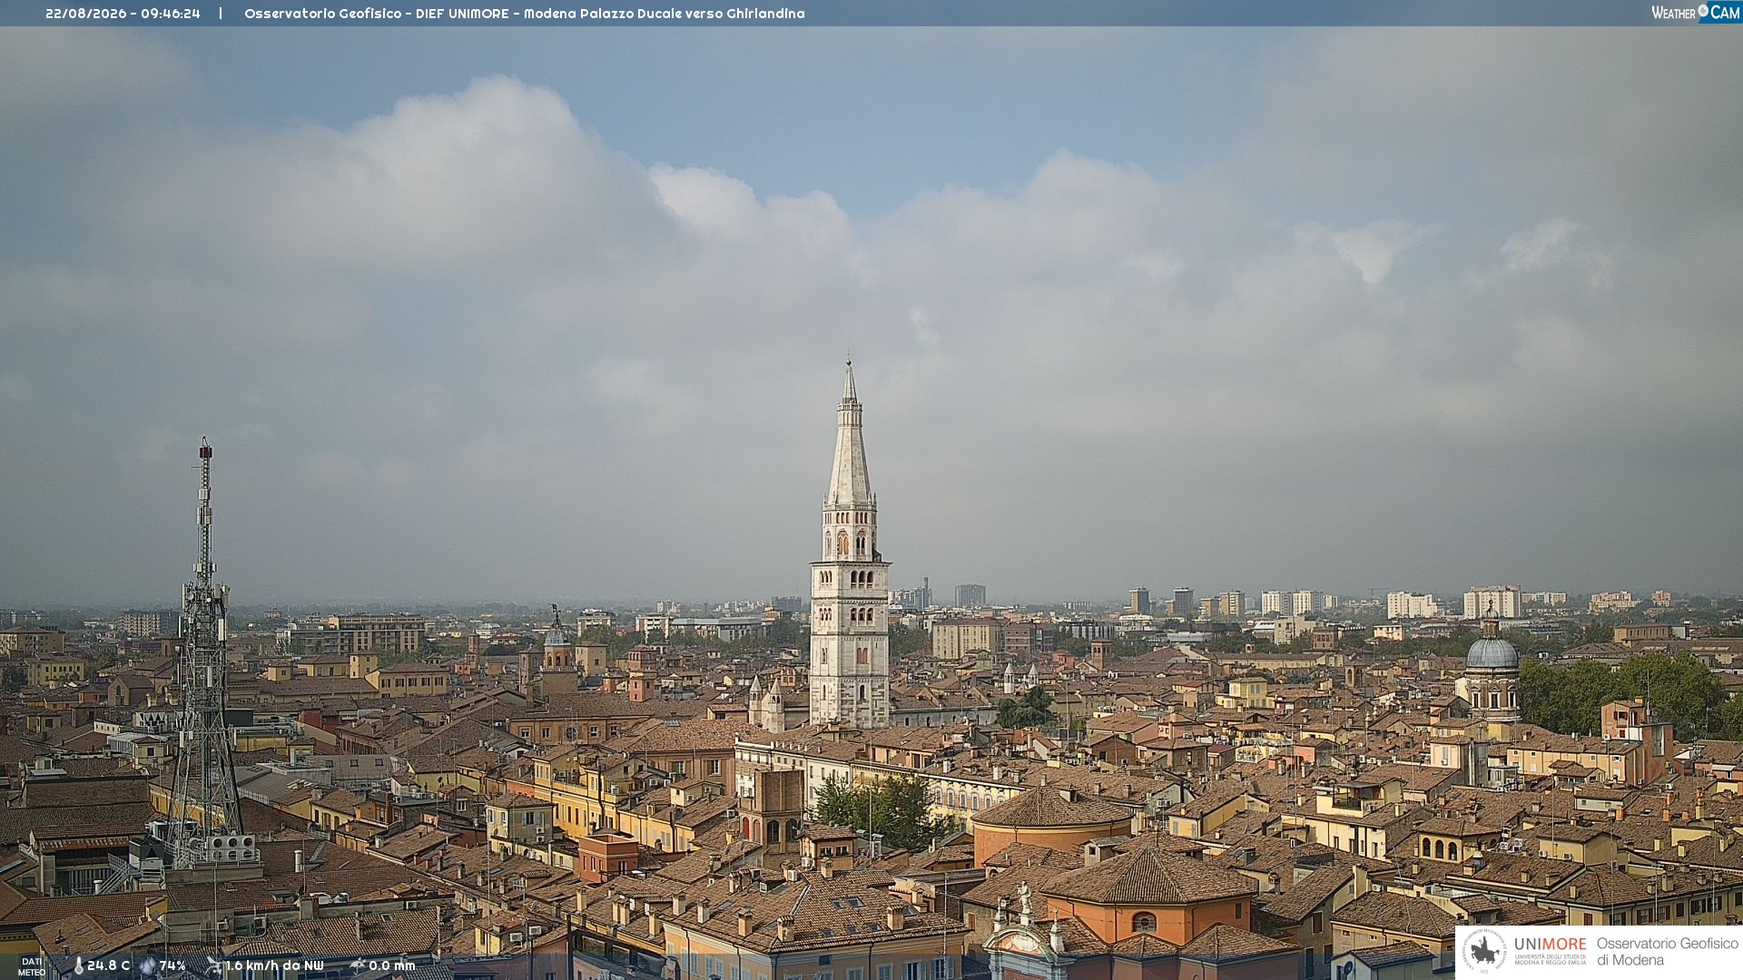Select the 24.8 C temperature reading
This screenshot has width=1743, height=980.
(x=108, y=966)
